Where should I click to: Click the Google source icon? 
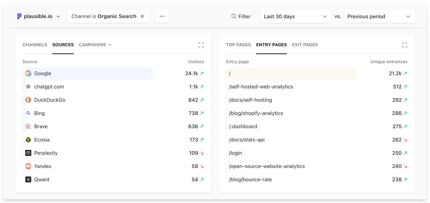[28, 73]
